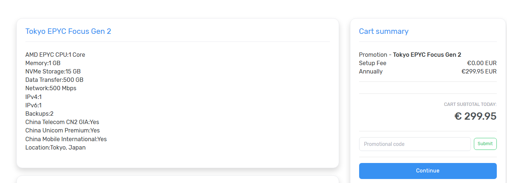The width and height of the screenshot is (507, 183).
Task: Click the Cart summary heading
Action: coord(384,31)
